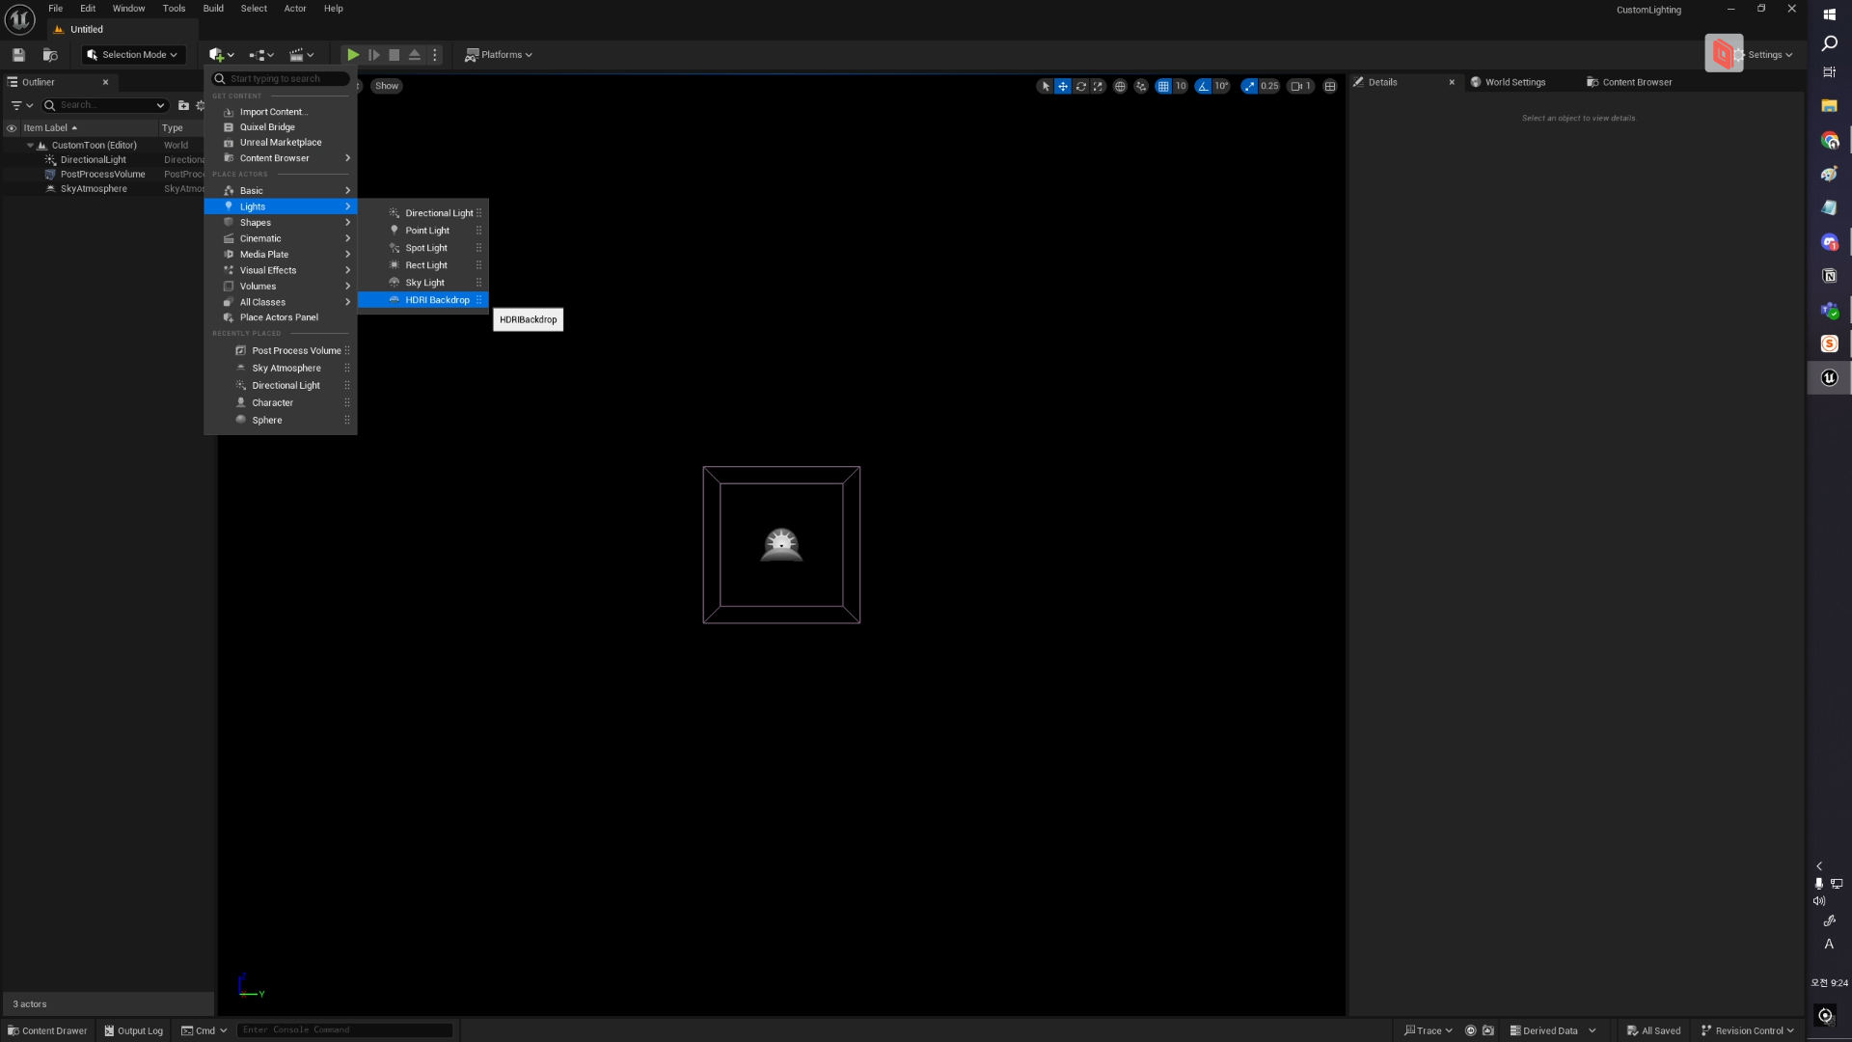Click the Unreal Engine taskbar icon
The image size is (1852, 1042).
tap(1829, 378)
